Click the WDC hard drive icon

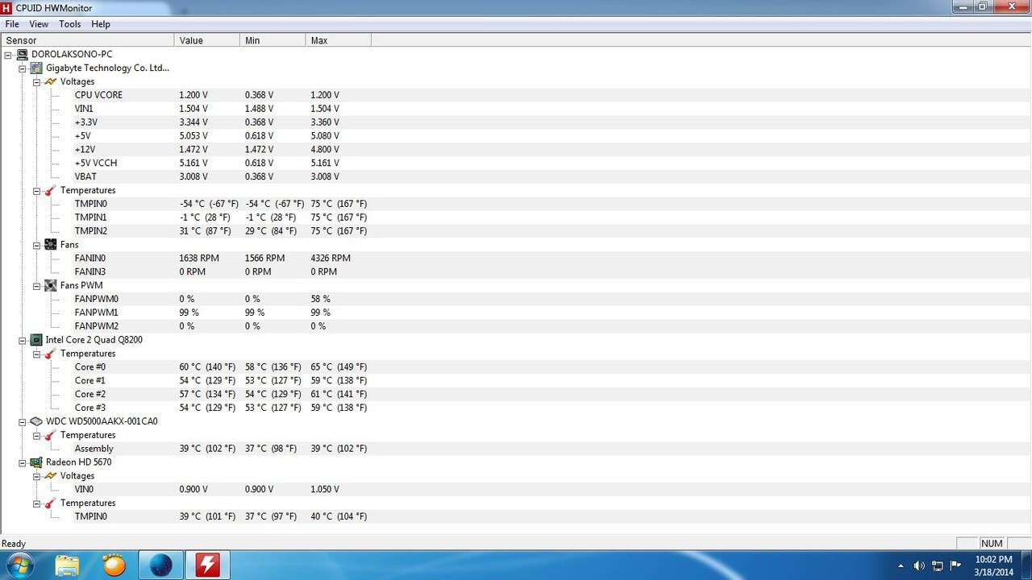[36, 421]
